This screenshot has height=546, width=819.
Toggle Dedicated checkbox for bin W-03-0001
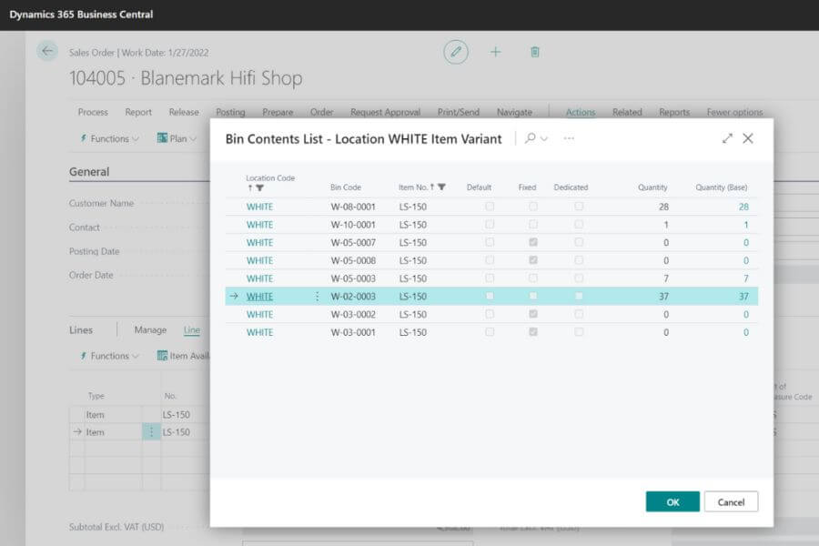coord(579,332)
